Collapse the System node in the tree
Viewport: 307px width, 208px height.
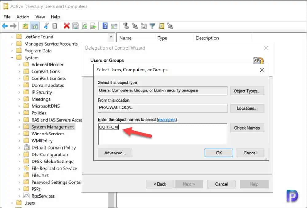pos(12,58)
